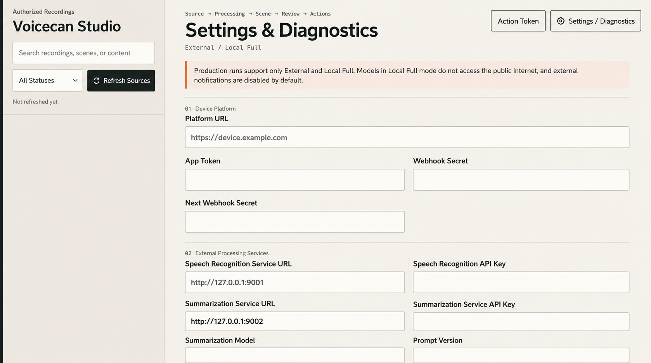Click the '02 External Processing Services' section label

pyautogui.click(x=227, y=253)
